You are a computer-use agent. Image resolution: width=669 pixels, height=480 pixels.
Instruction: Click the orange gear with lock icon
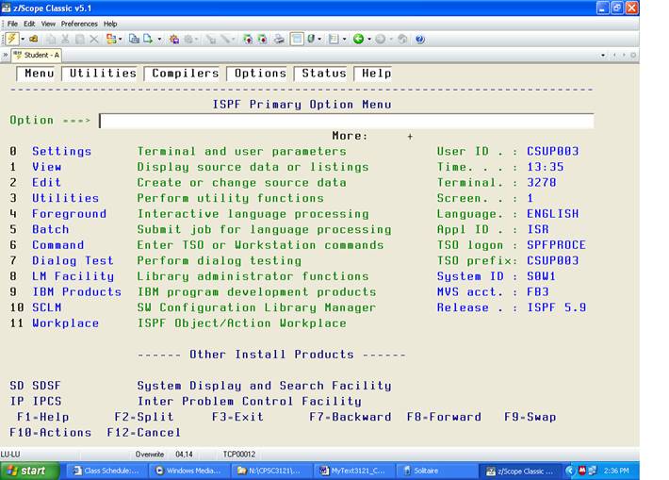[x=174, y=40]
